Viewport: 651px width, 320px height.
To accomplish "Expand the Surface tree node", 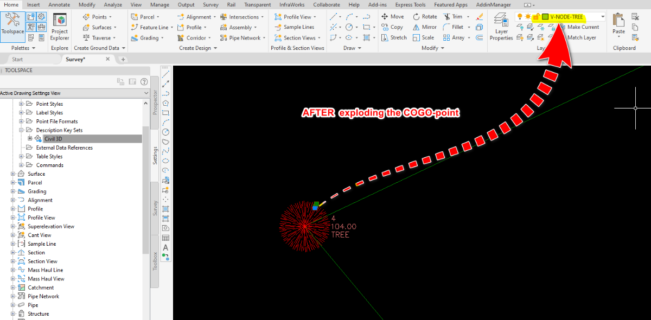I will [13, 174].
